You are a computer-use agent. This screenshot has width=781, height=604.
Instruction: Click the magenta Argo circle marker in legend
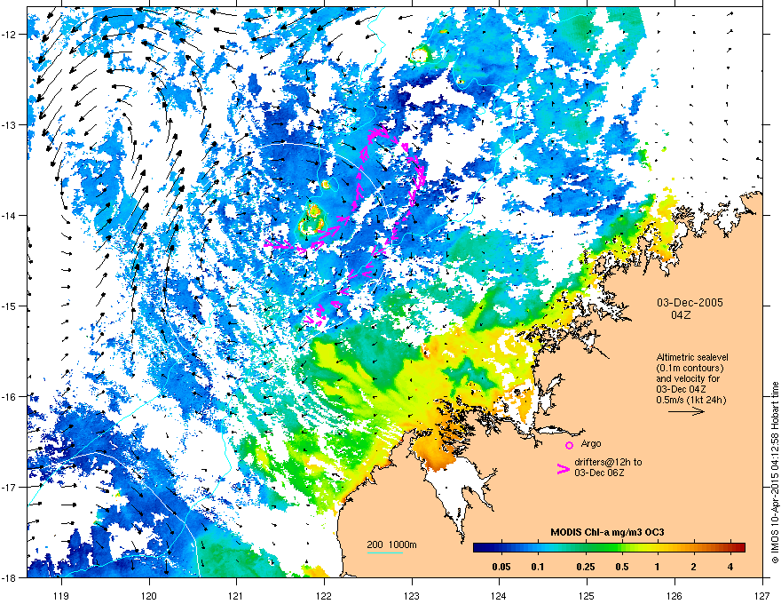tap(569, 445)
